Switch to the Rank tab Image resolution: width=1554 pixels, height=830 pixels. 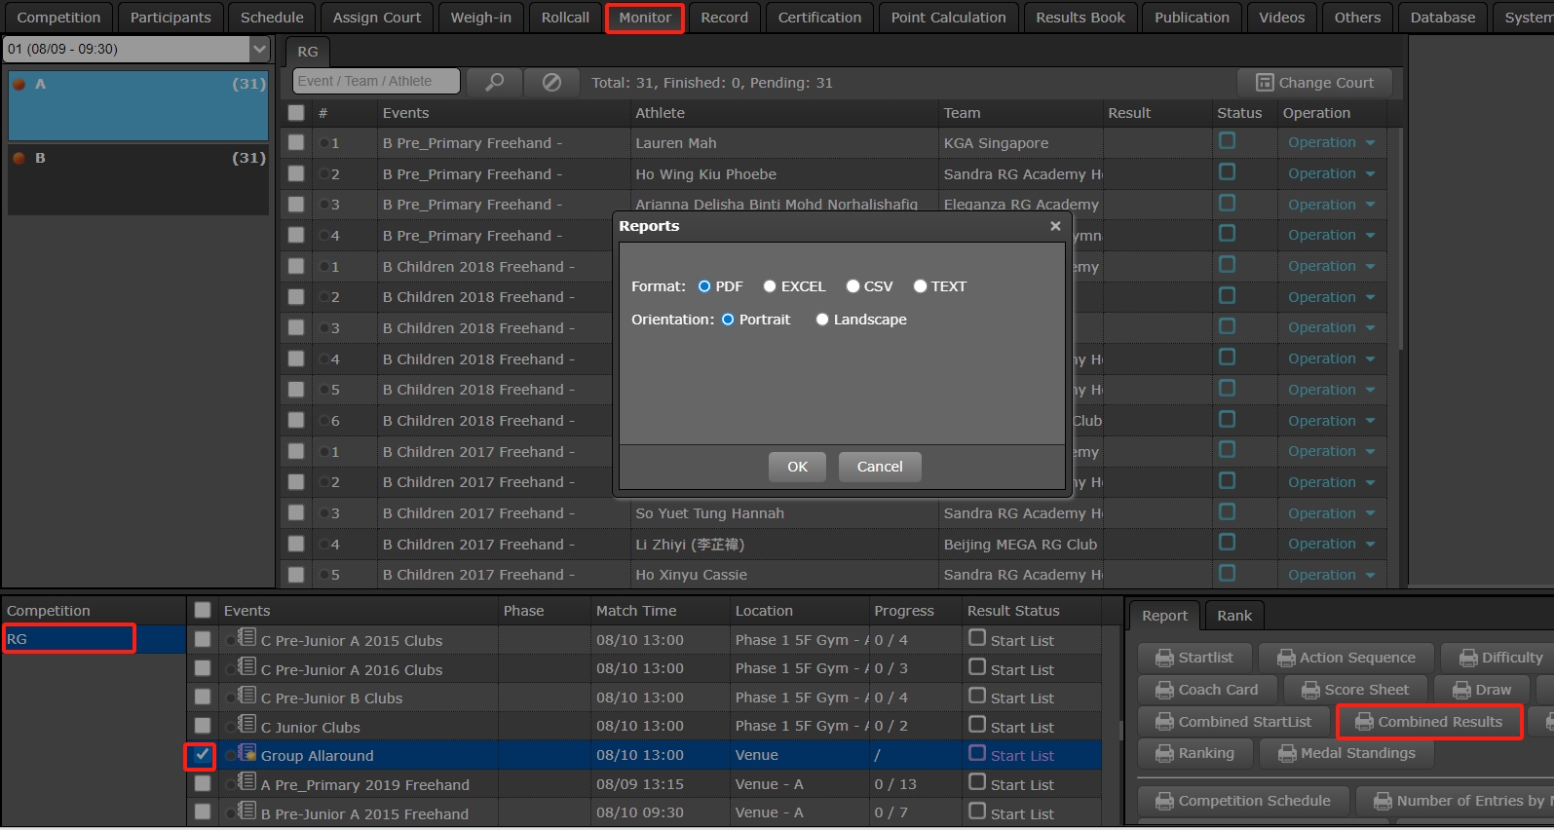coord(1233,616)
